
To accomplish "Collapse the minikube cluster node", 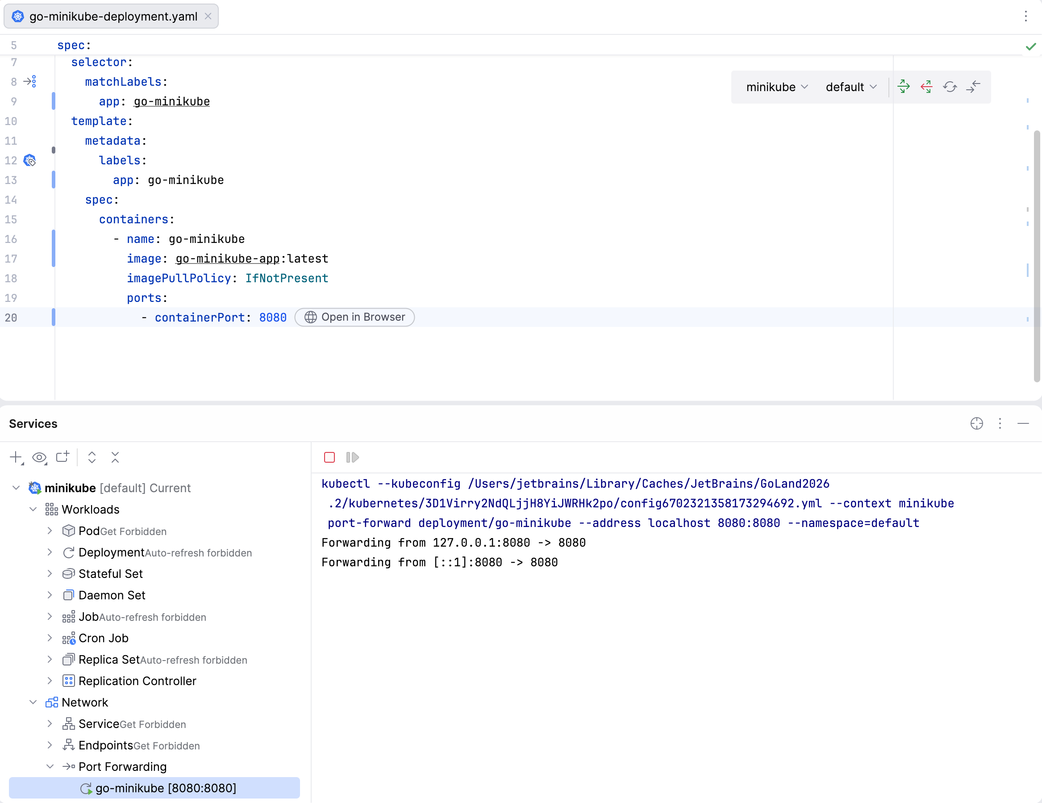I will (16, 488).
